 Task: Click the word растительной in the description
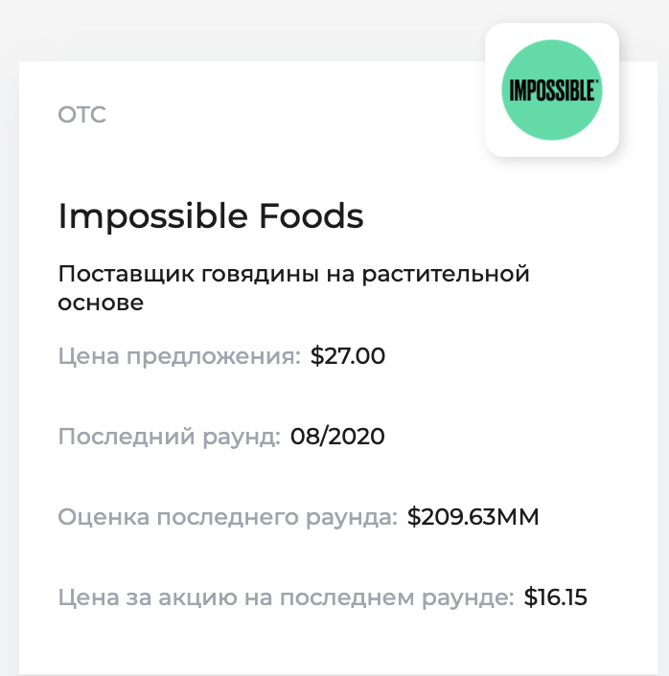(x=446, y=275)
